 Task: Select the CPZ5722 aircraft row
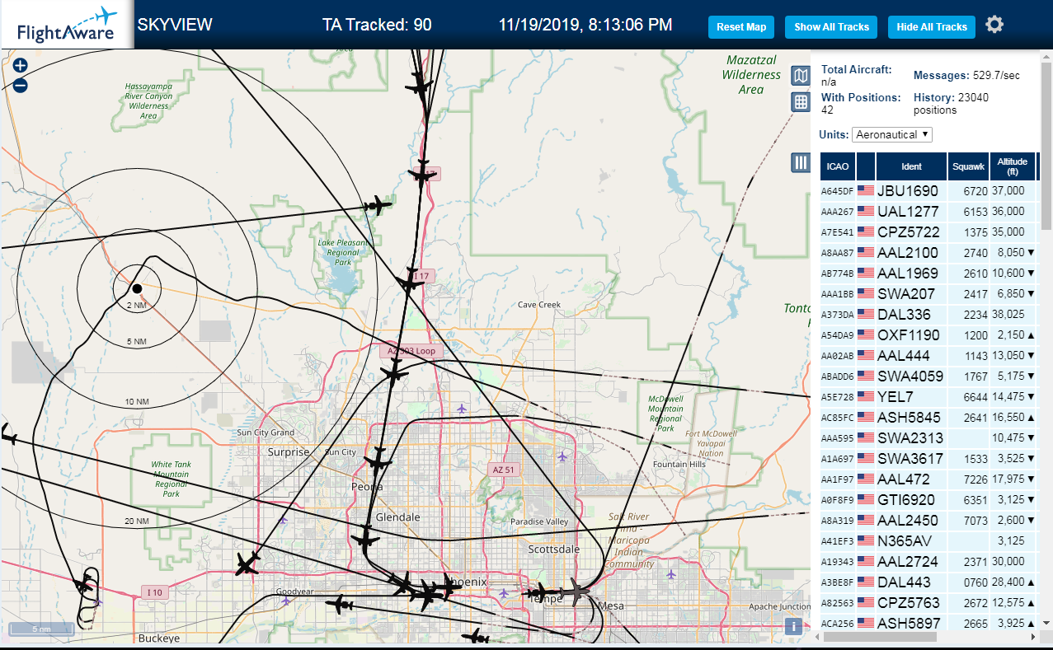[x=928, y=232]
